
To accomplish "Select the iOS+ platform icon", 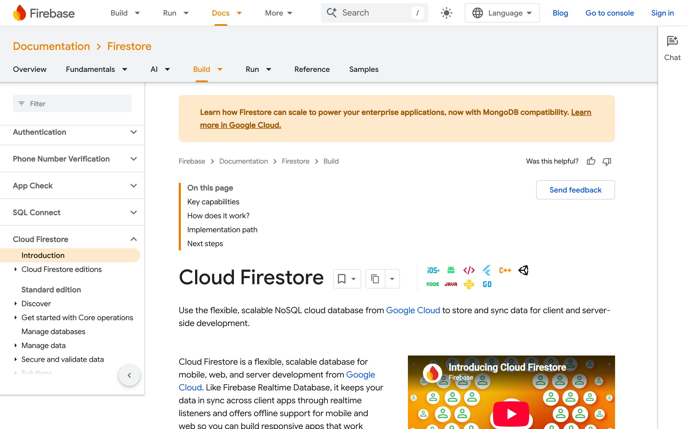I will pyautogui.click(x=433, y=270).
